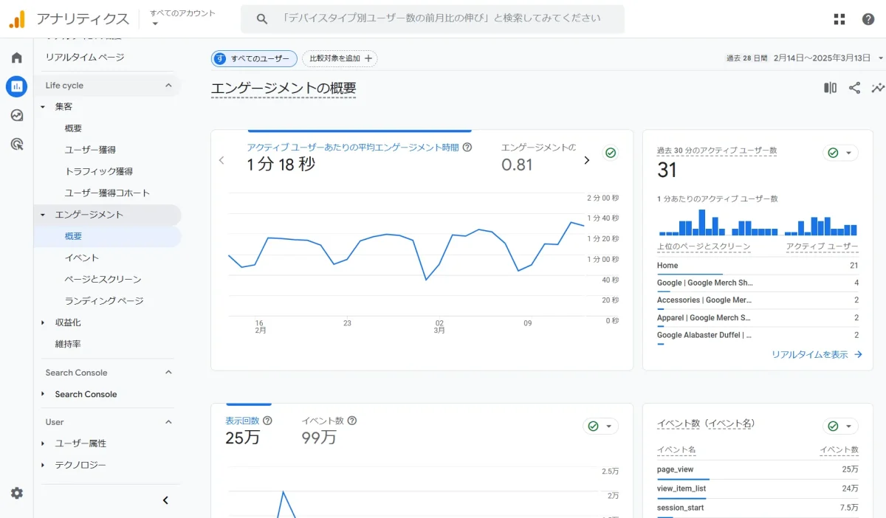
Task: Click Apparel | Google Merch S... row
Action: click(758, 318)
